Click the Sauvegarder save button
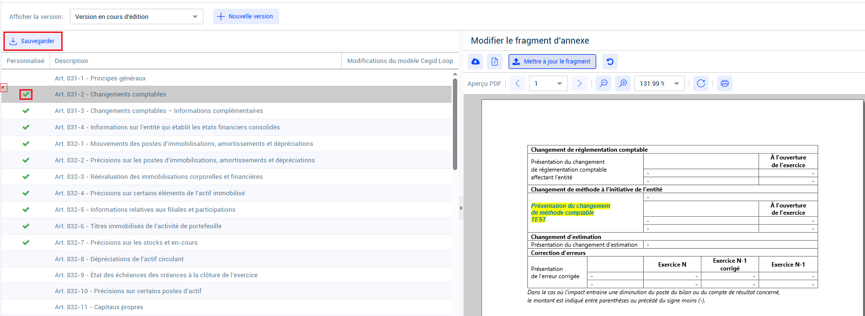 tap(33, 41)
